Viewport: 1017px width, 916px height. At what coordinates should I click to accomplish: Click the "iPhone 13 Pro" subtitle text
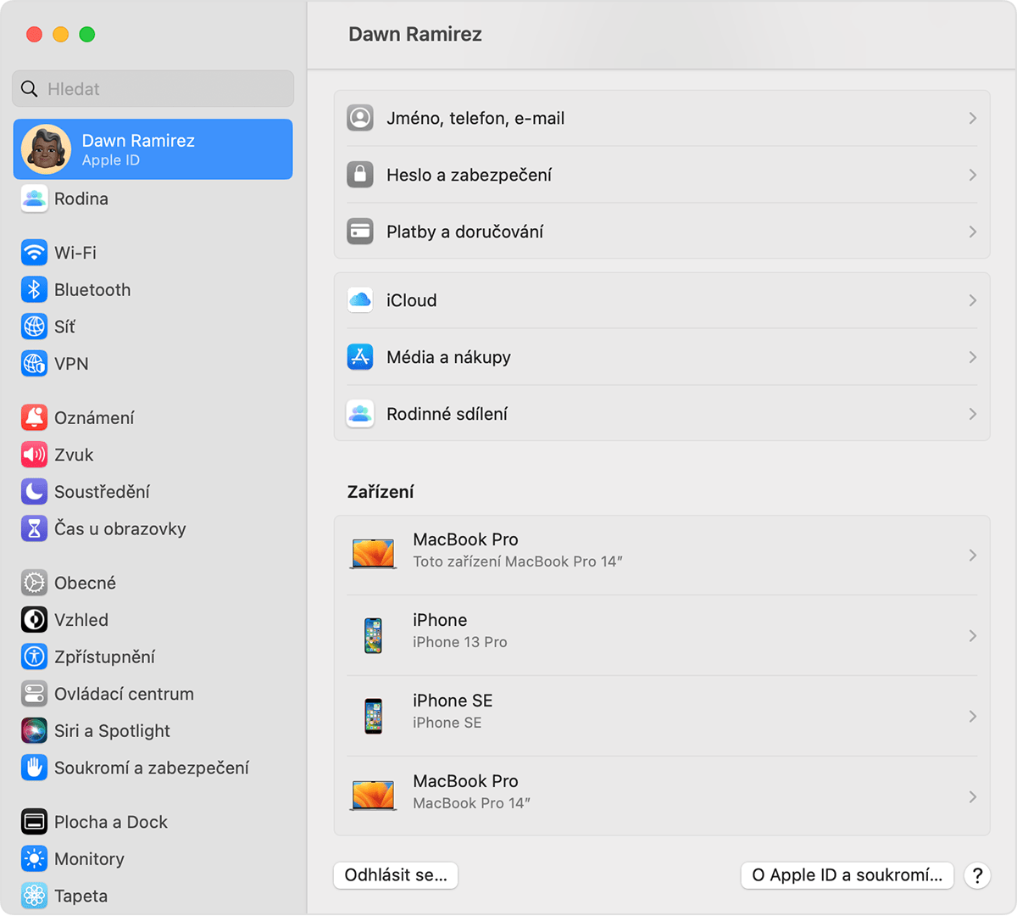click(x=460, y=642)
